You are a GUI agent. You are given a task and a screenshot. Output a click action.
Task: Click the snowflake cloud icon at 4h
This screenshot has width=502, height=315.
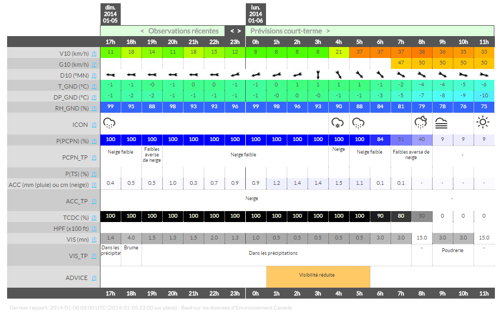click(x=338, y=123)
